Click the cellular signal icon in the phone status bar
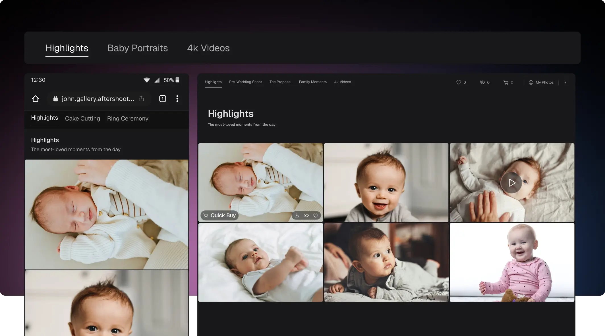Screen dimensions: 605x336 157,80
